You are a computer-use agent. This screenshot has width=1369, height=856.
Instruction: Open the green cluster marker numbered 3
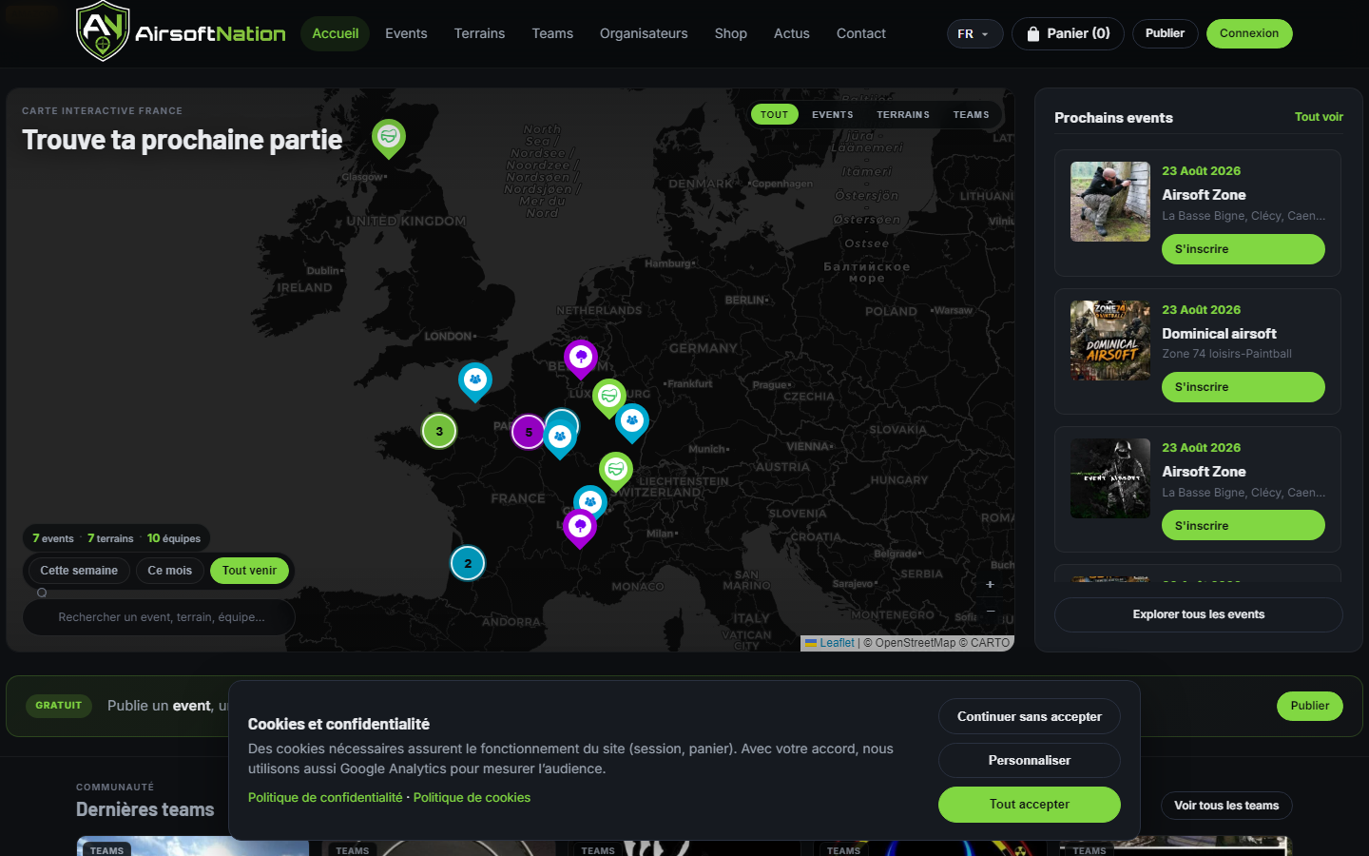[x=439, y=431]
